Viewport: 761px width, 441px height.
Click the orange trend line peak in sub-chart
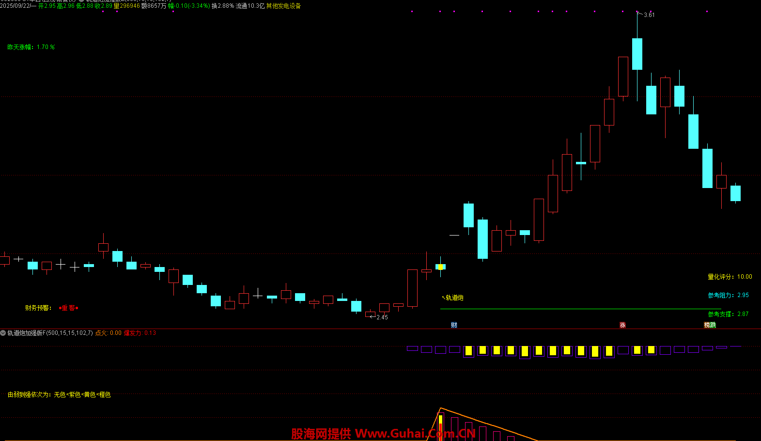pos(440,408)
